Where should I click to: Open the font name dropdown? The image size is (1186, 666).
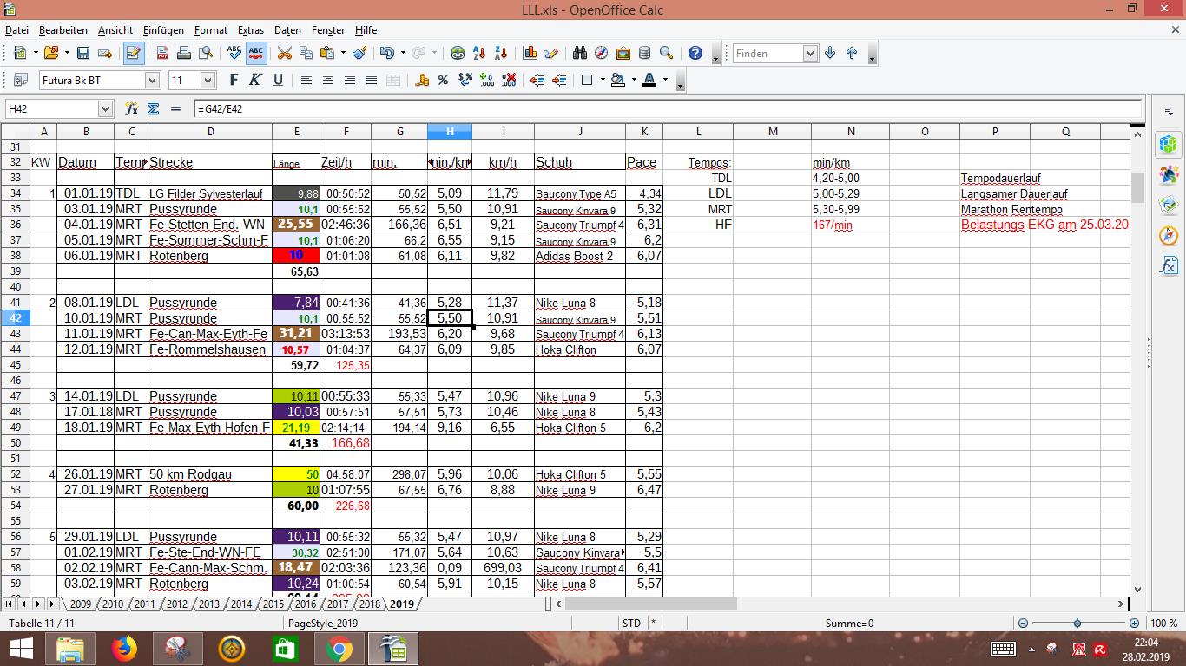[x=152, y=81]
